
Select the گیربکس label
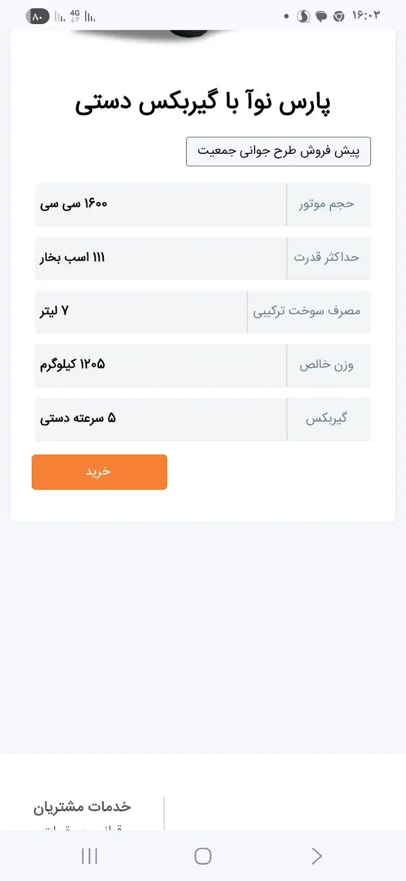pos(327,419)
